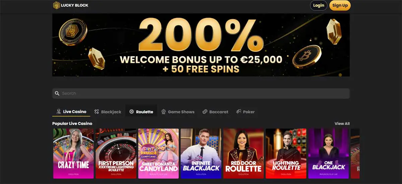Open the Red Door Roulette thumbnail

coord(244,154)
